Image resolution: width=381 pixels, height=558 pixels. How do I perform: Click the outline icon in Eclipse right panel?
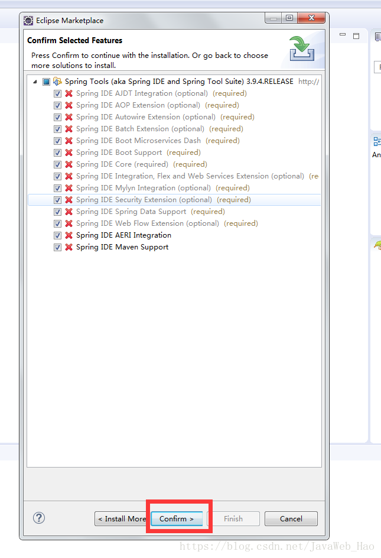377,141
